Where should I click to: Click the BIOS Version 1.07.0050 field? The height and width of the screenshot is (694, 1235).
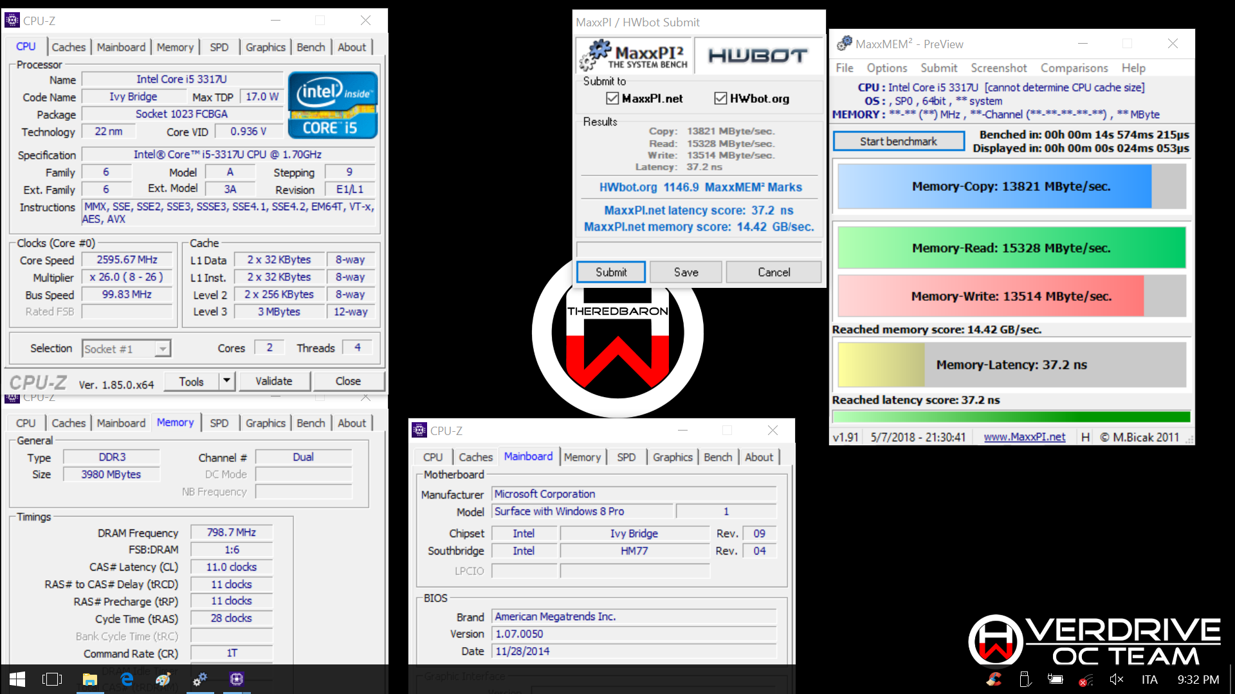coord(634,634)
